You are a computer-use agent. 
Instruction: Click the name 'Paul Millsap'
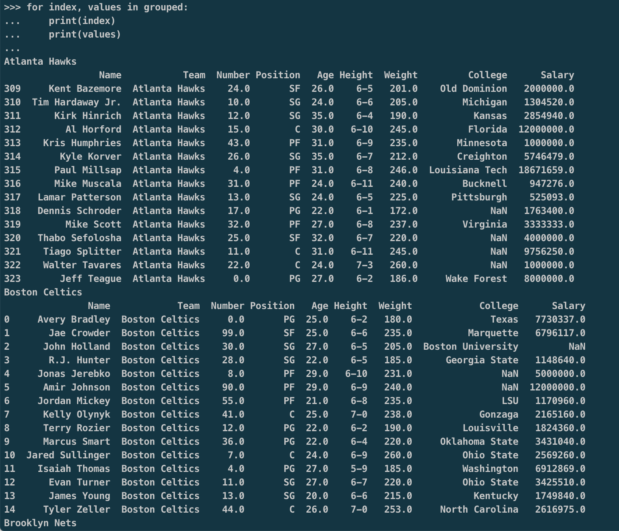88,170
